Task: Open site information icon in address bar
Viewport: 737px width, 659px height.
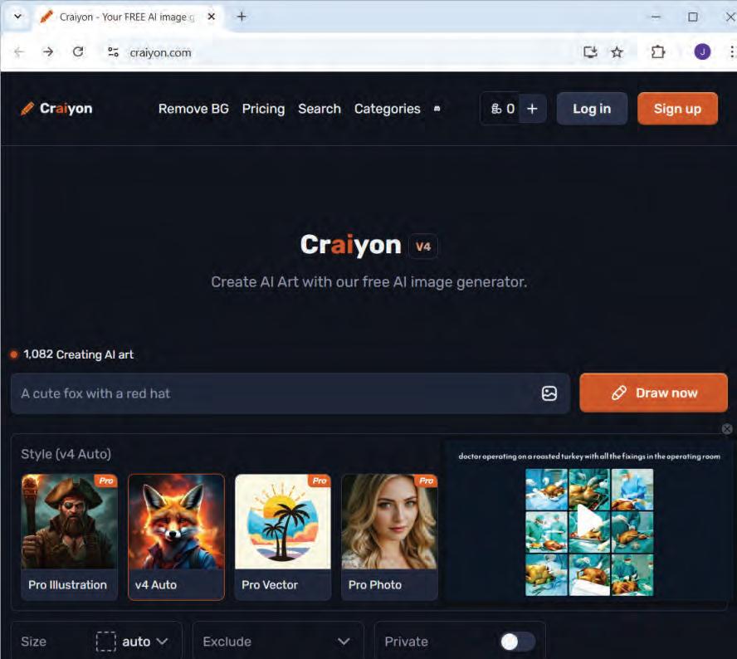Action: click(x=113, y=51)
